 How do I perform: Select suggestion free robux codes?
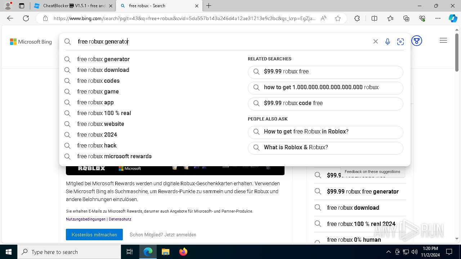98,81
